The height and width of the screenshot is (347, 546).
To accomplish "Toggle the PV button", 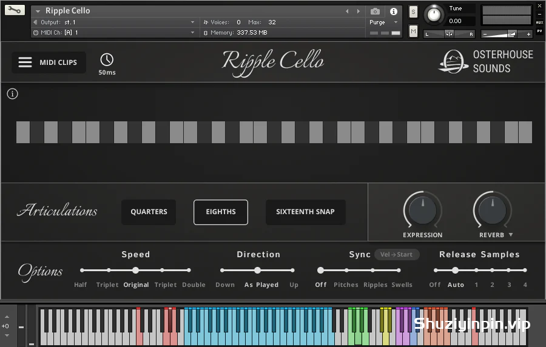I will [x=539, y=31].
